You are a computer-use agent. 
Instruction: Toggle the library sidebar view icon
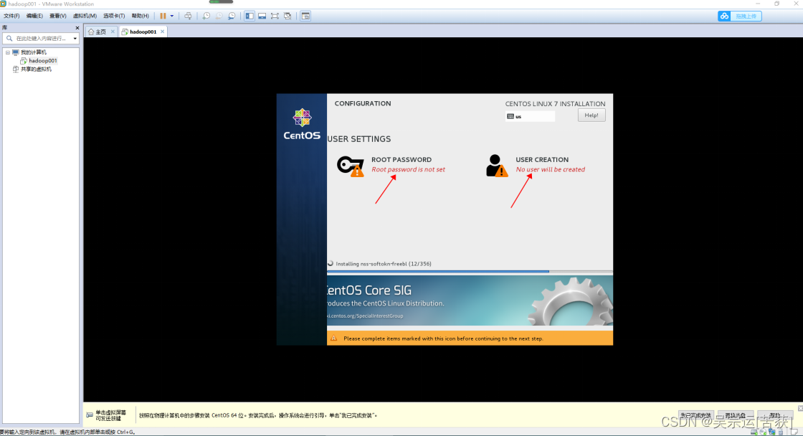click(x=250, y=16)
